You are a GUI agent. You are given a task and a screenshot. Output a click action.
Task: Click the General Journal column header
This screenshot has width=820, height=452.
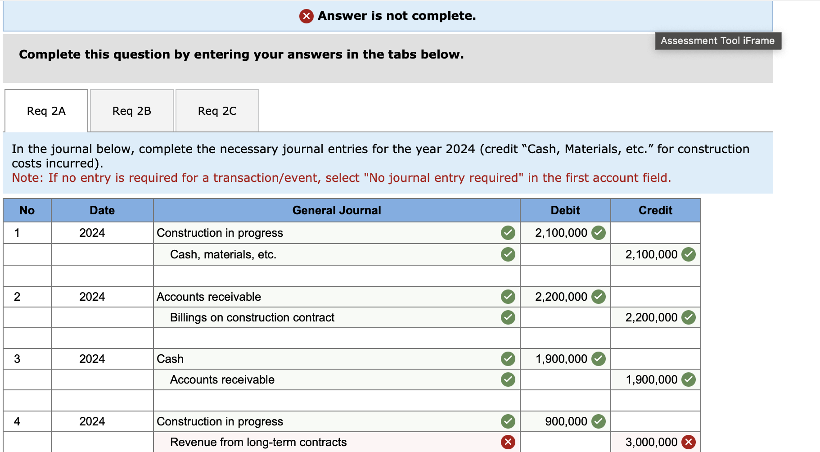point(337,210)
